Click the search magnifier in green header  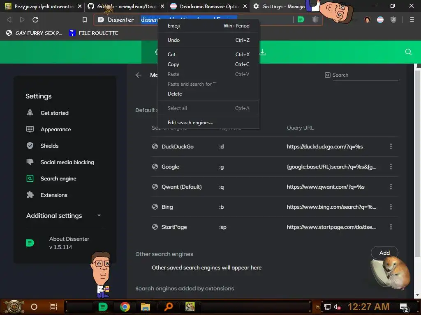[x=408, y=52]
